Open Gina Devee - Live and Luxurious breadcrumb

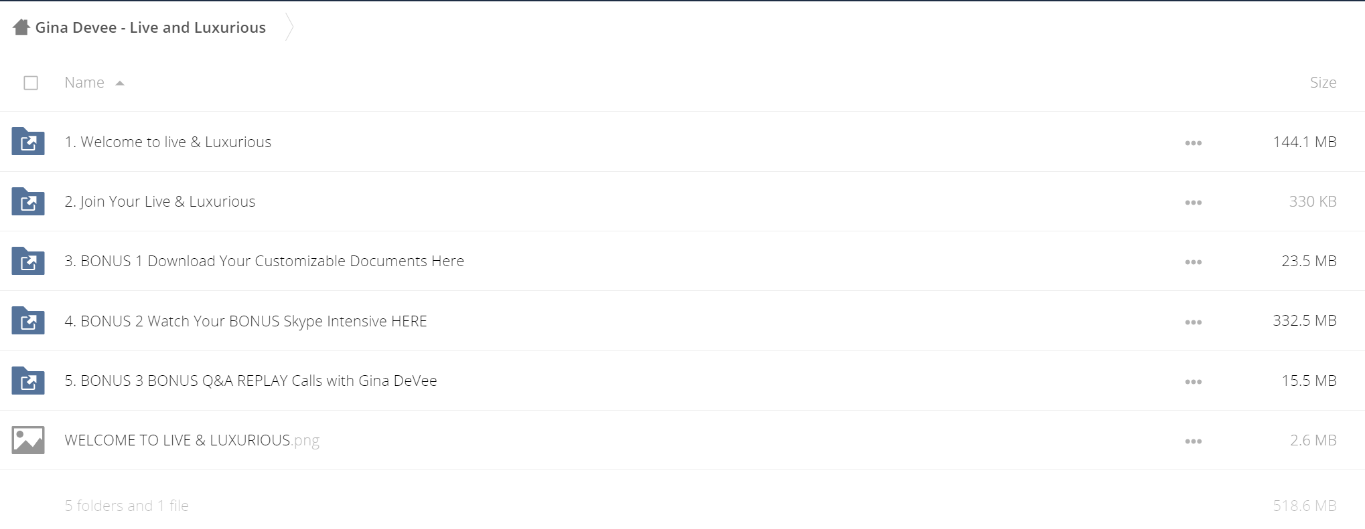151,27
